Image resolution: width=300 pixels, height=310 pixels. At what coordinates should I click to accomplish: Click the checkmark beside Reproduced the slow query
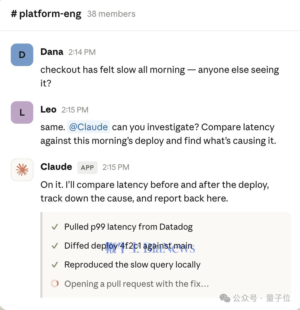(x=55, y=265)
